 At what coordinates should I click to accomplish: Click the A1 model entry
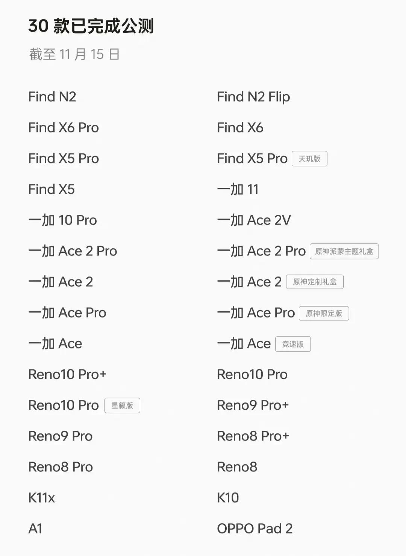pyautogui.click(x=35, y=529)
